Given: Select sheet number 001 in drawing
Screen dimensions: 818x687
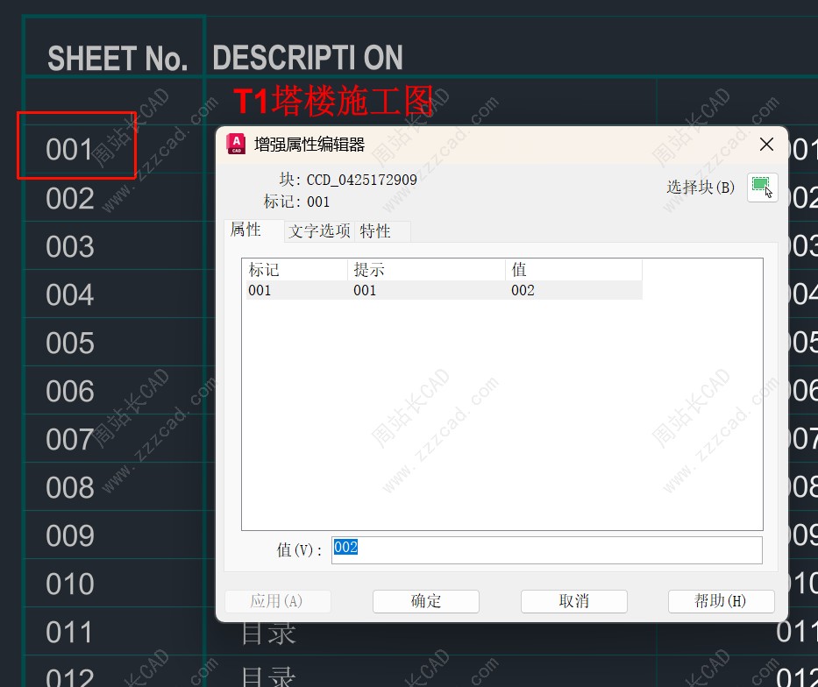Looking at the screenshot, I should tap(69, 150).
